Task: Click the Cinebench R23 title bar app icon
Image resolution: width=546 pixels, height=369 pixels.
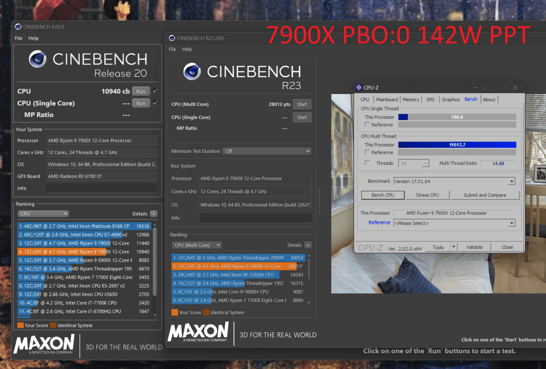Action: click(172, 38)
